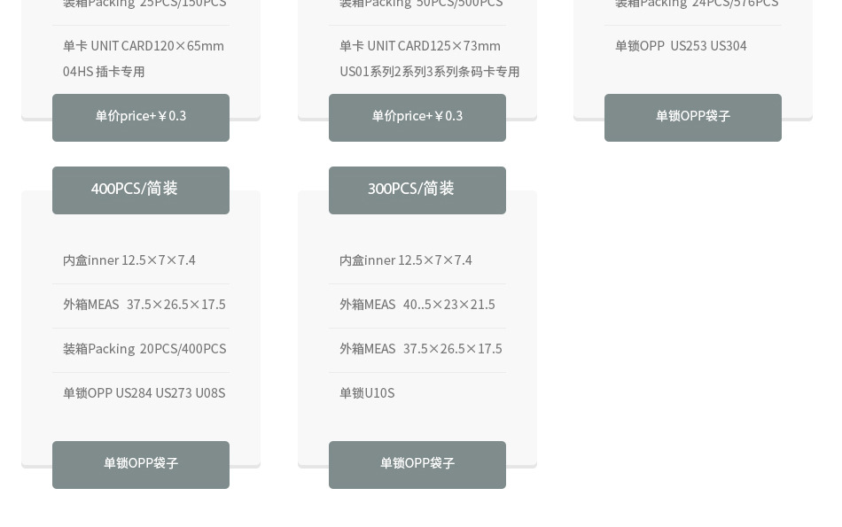Screen dimensions: 842x527
Task: Click the second 单价price+￥0.3 button
Action: [x=417, y=116]
